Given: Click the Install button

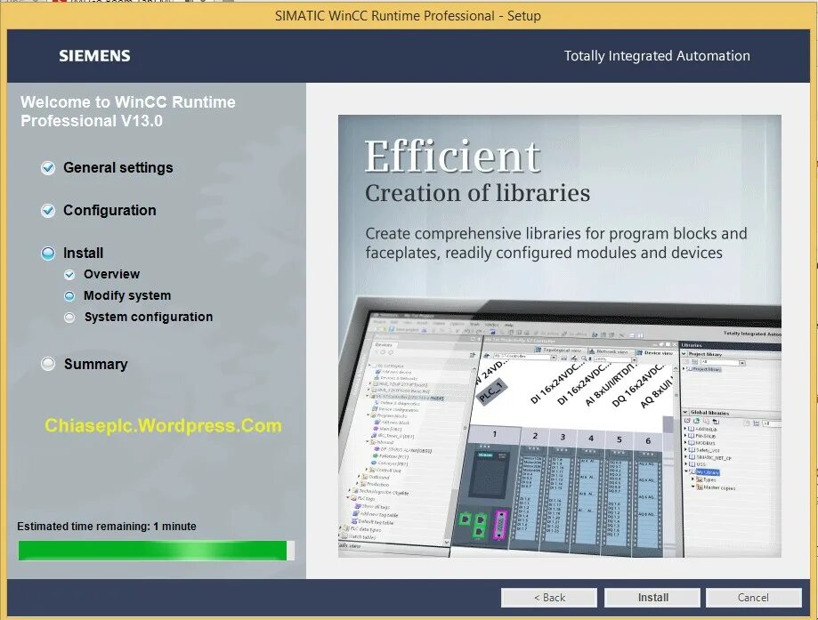Looking at the screenshot, I should coord(652,598).
